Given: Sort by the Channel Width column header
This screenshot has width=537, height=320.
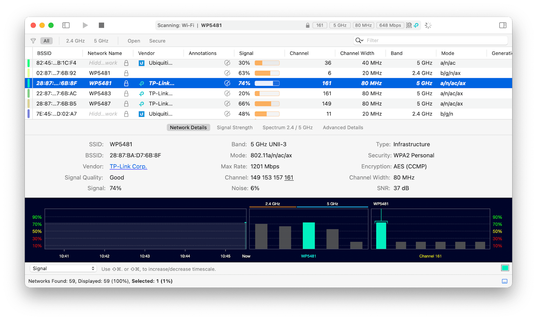Looking at the screenshot, I should click(357, 53).
